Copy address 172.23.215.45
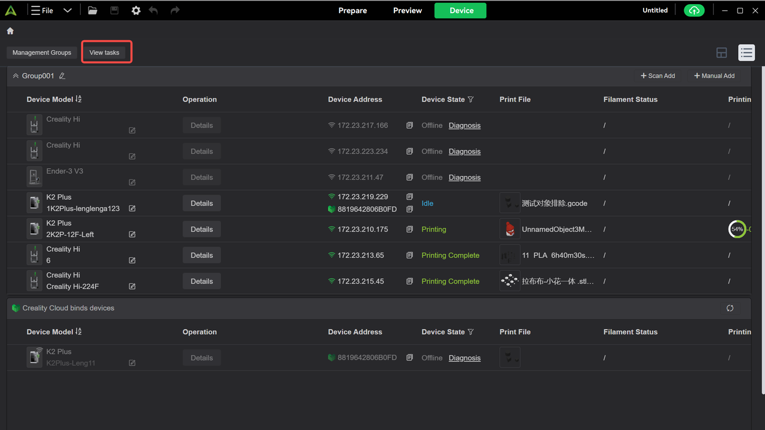 pos(409,281)
